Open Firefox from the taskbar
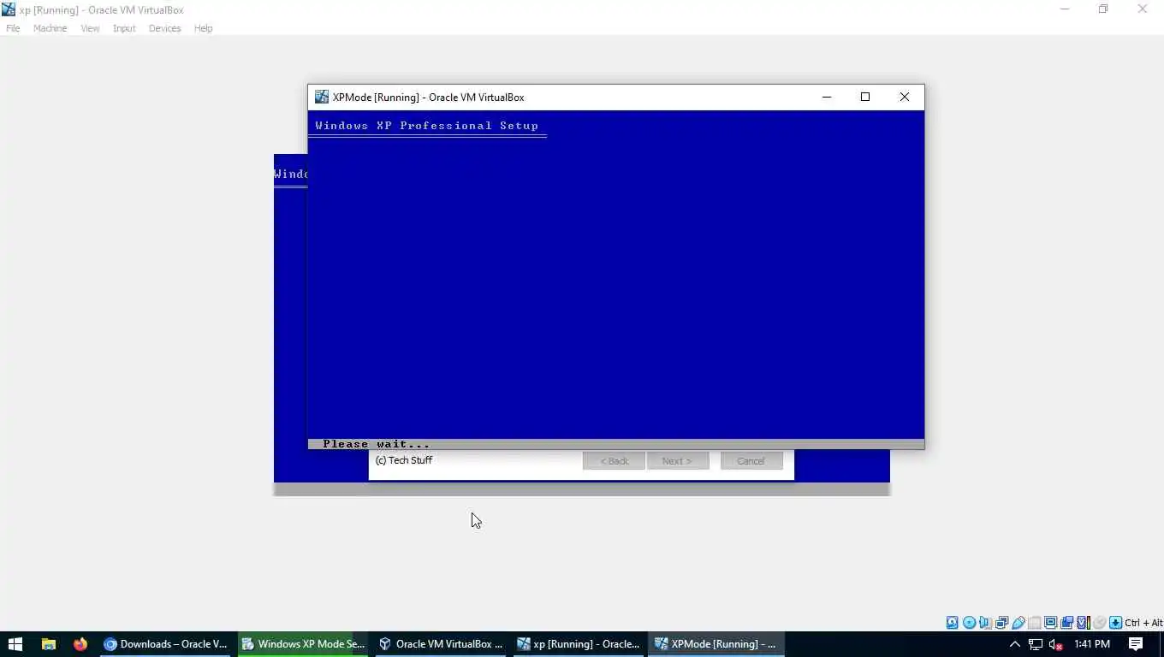This screenshot has width=1164, height=657. (80, 644)
